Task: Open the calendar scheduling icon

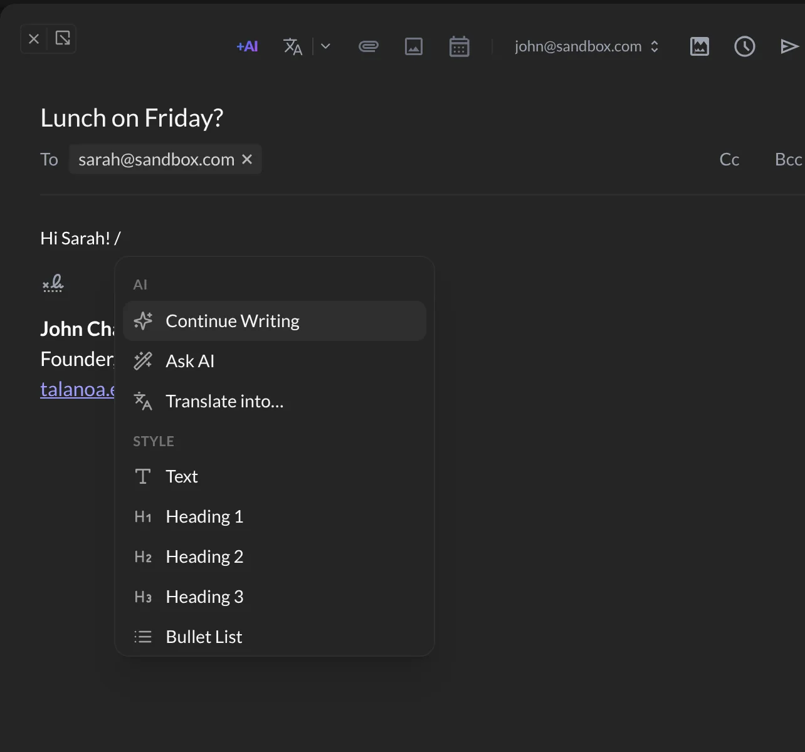Action: (x=460, y=46)
